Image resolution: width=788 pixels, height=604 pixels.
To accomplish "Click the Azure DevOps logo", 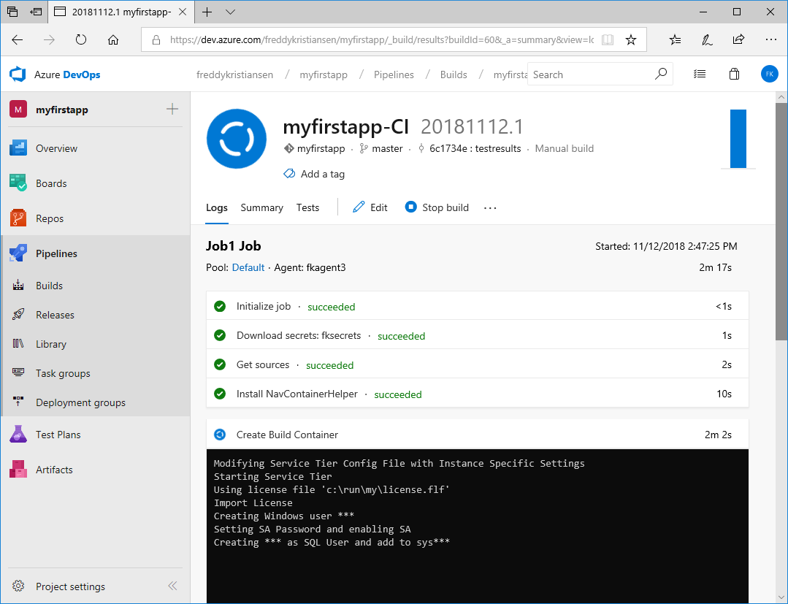I will pyautogui.click(x=18, y=74).
